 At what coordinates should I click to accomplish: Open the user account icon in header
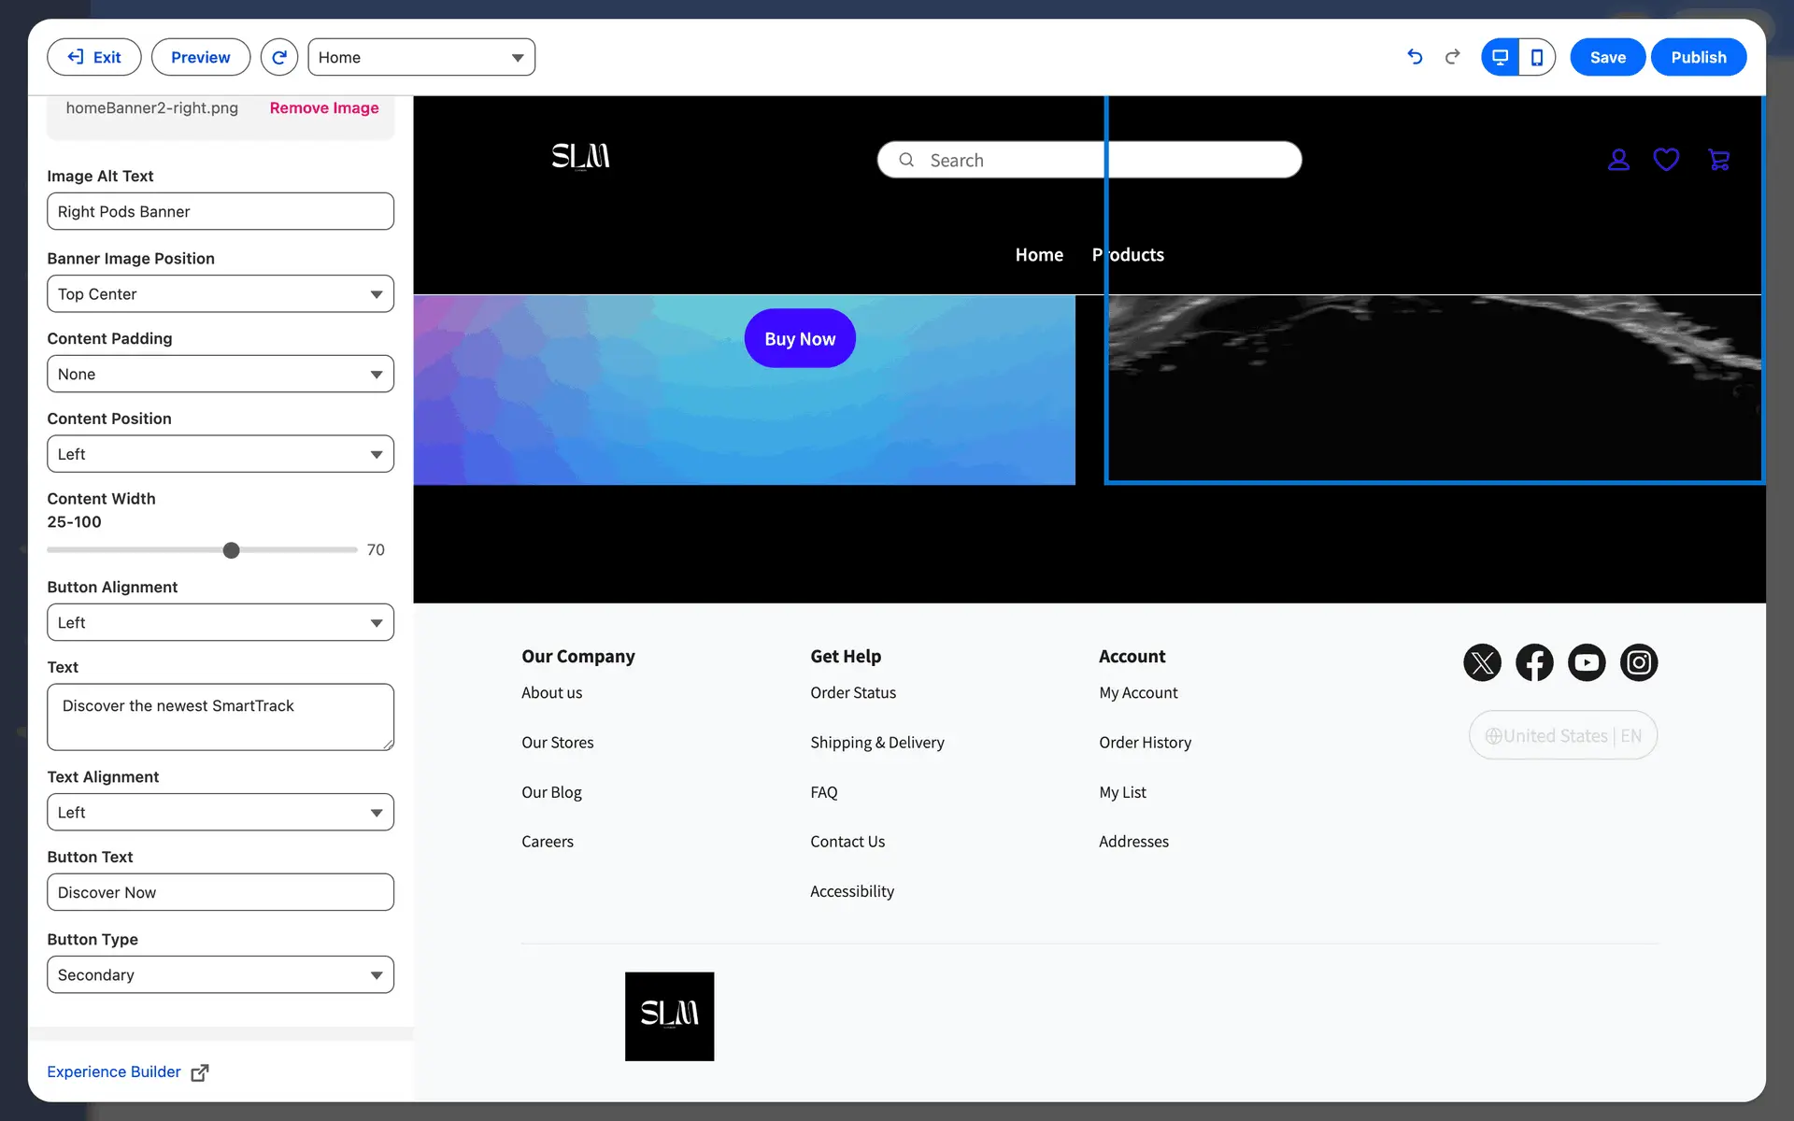(x=1618, y=160)
